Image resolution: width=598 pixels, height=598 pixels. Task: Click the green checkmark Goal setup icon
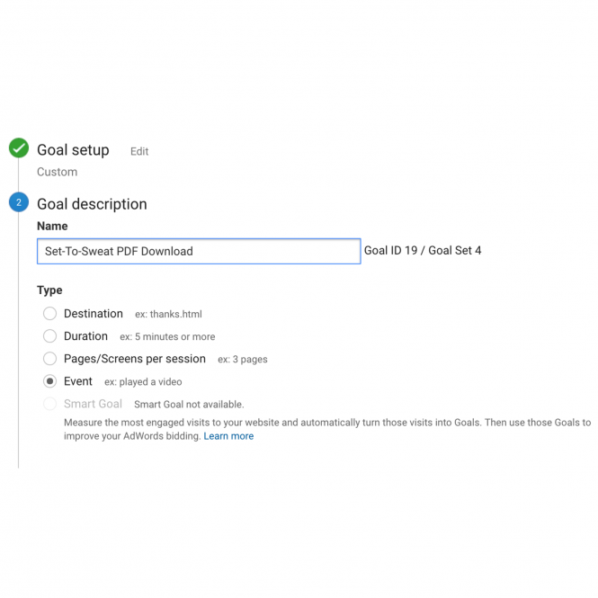point(19,148)
